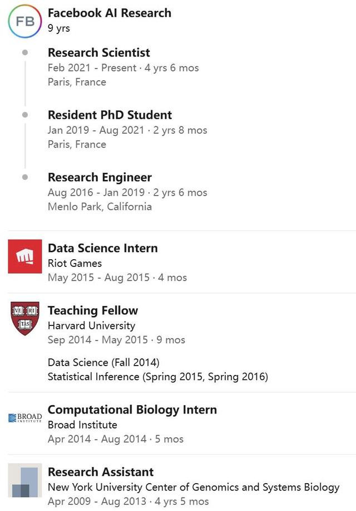356x511 pixels.
Task: Click the Riot Games fist logo
Action: coord(25,256)
